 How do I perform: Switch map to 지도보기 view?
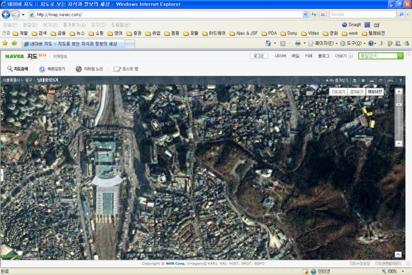coord(338,91)
